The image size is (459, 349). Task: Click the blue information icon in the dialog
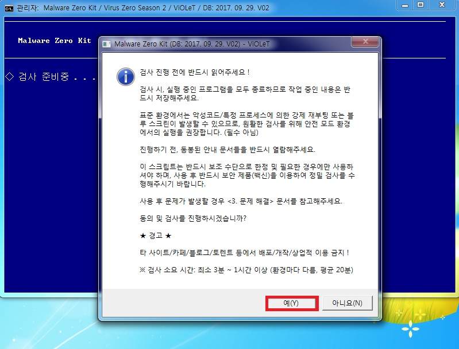click(126, 77)
